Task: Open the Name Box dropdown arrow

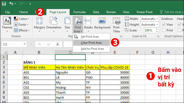Action: (24, 44)
